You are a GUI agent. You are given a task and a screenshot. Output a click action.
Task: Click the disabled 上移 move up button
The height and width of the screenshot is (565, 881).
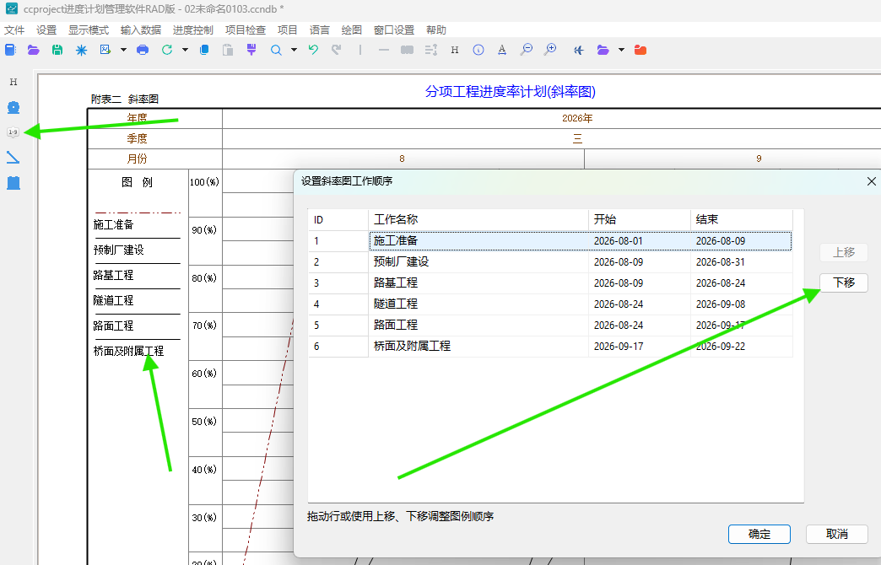[843, 252]
